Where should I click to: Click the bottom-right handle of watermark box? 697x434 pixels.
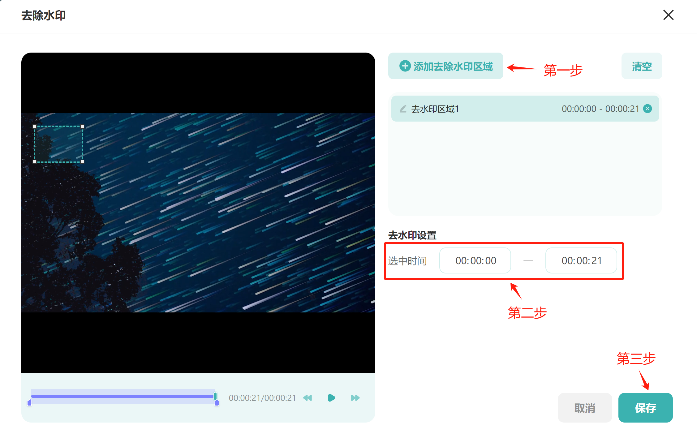82,162
